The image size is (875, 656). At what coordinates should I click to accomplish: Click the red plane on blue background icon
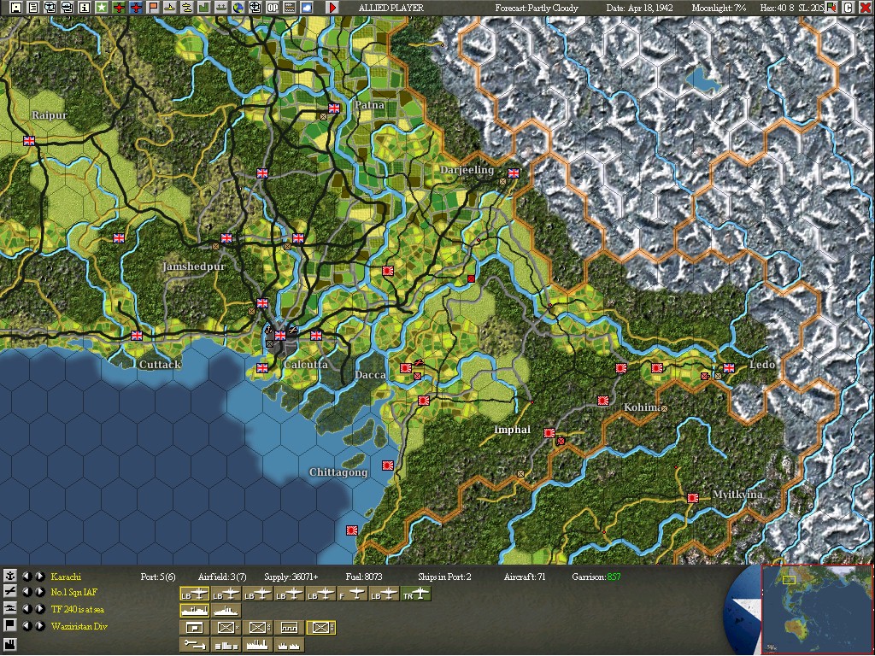136,7
